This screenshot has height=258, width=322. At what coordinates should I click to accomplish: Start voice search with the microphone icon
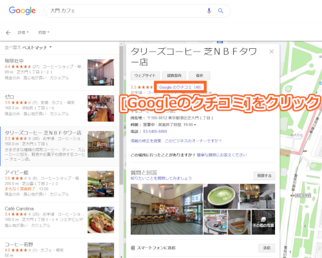point(209,10)
